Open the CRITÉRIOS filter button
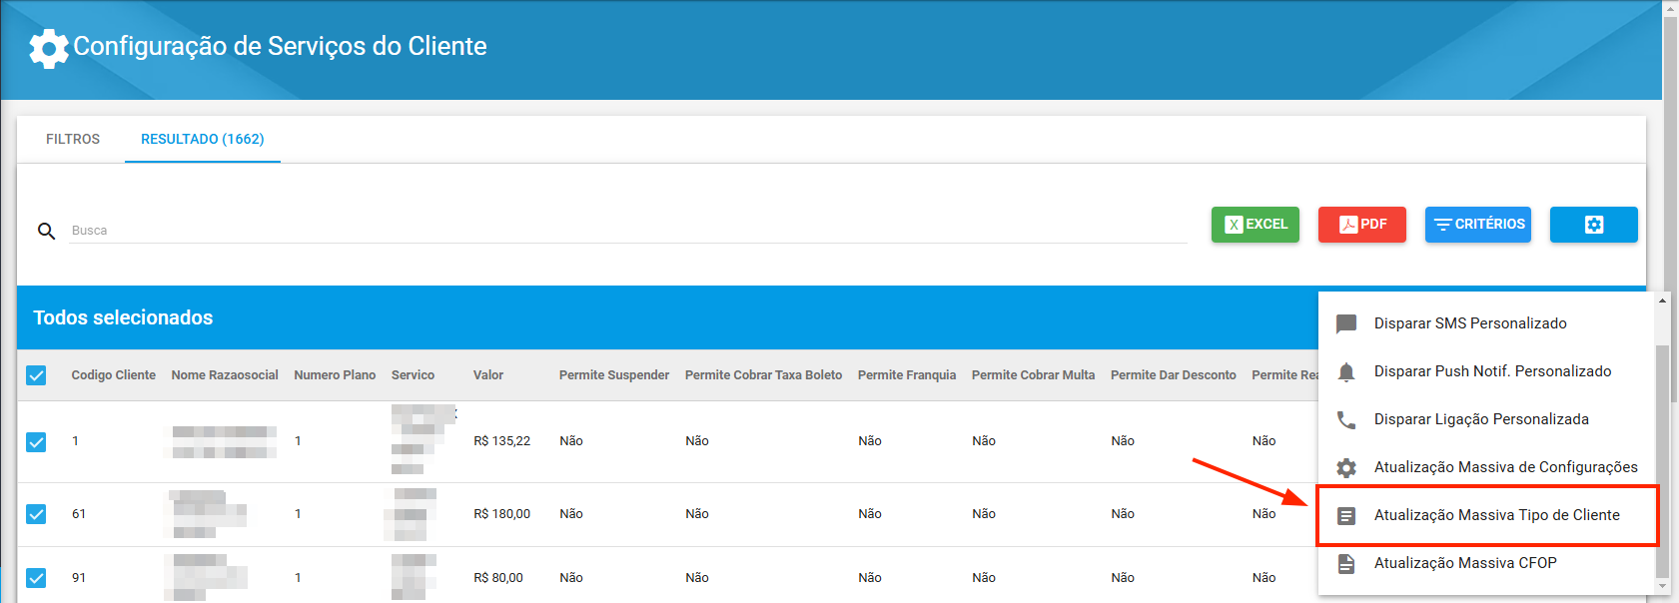 pos(1478,225)
